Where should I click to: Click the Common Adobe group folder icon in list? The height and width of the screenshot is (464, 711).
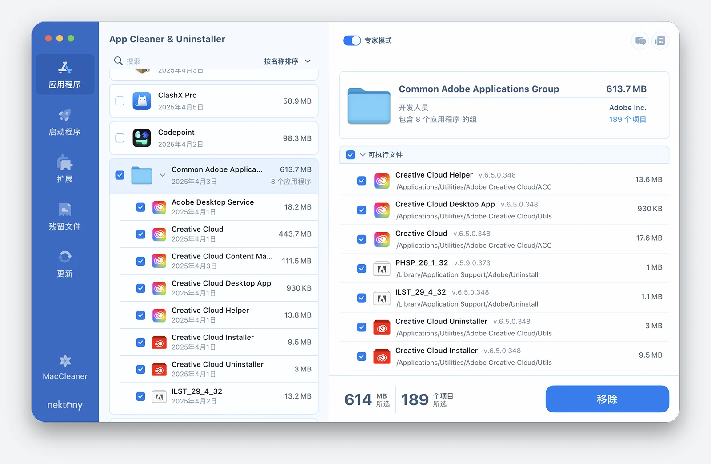point(142,175)
